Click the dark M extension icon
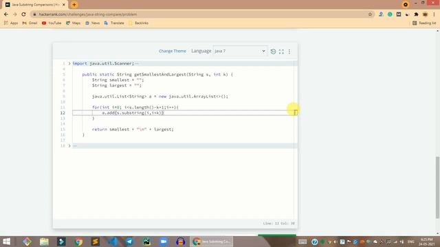This screenshot has height=247, width=440. click(x=399, y=14)
